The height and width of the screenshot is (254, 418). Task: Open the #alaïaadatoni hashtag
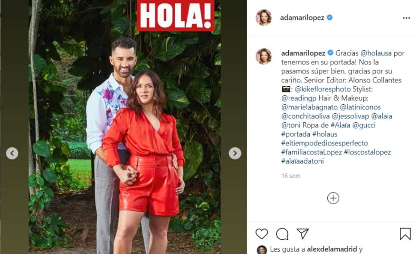point(302,161)
